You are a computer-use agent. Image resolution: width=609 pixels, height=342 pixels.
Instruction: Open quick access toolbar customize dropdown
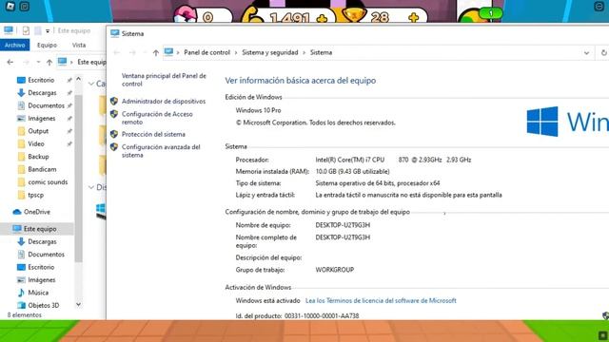(x=48, y=30)
